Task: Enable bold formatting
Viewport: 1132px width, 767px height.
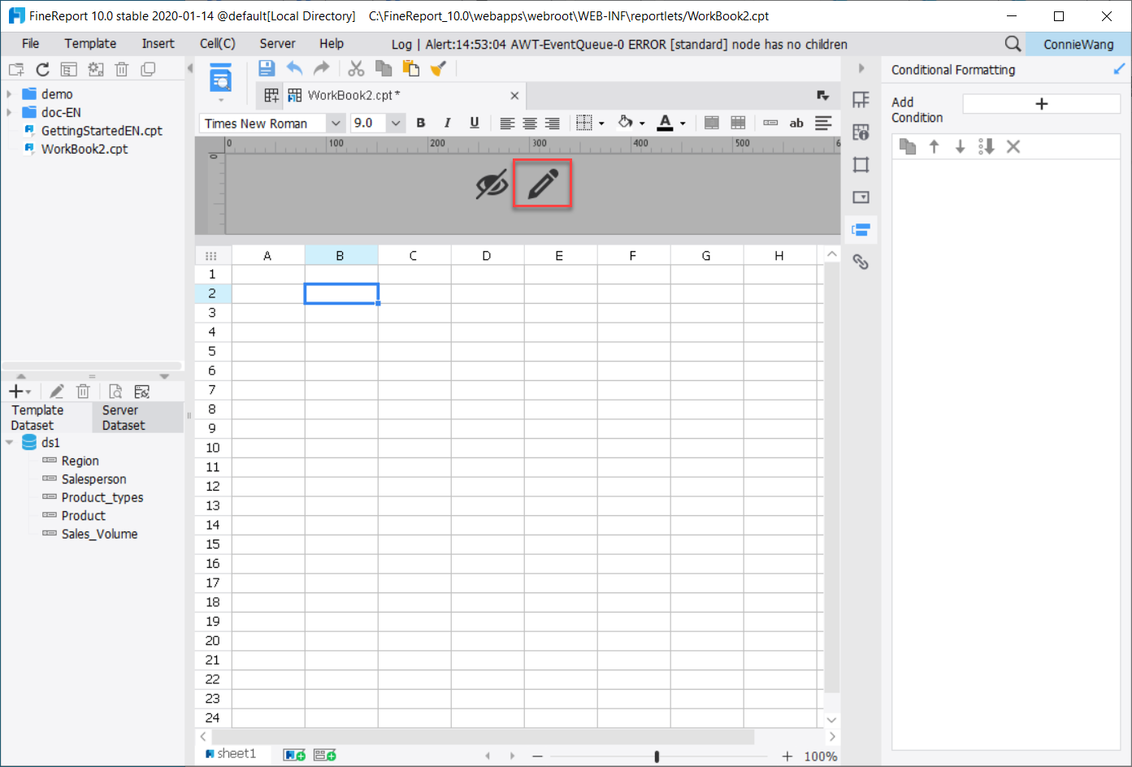Action: pyautogui.click(x=420, y=123)
